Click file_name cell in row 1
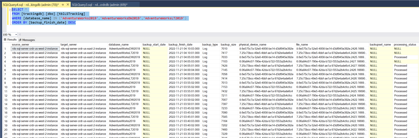 click(x=332, y=49)
